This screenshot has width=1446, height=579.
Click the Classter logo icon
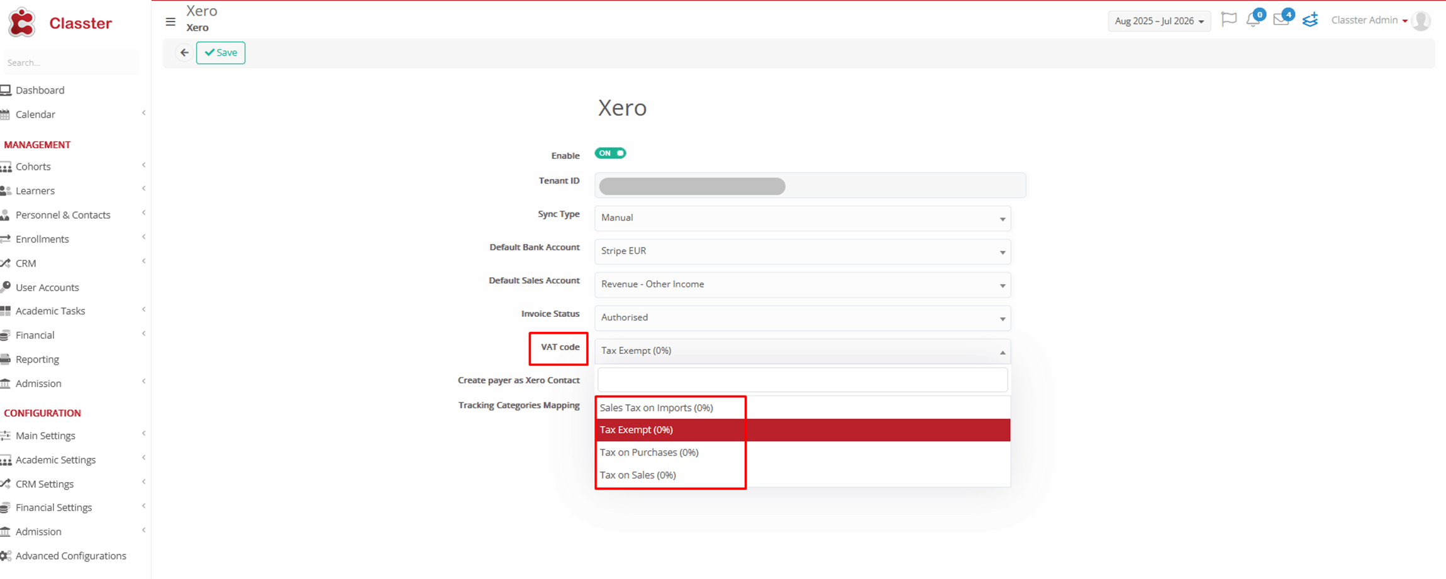tap(22, 23)
